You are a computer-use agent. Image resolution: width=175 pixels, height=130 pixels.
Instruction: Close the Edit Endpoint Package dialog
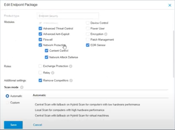tap(170, 5)
